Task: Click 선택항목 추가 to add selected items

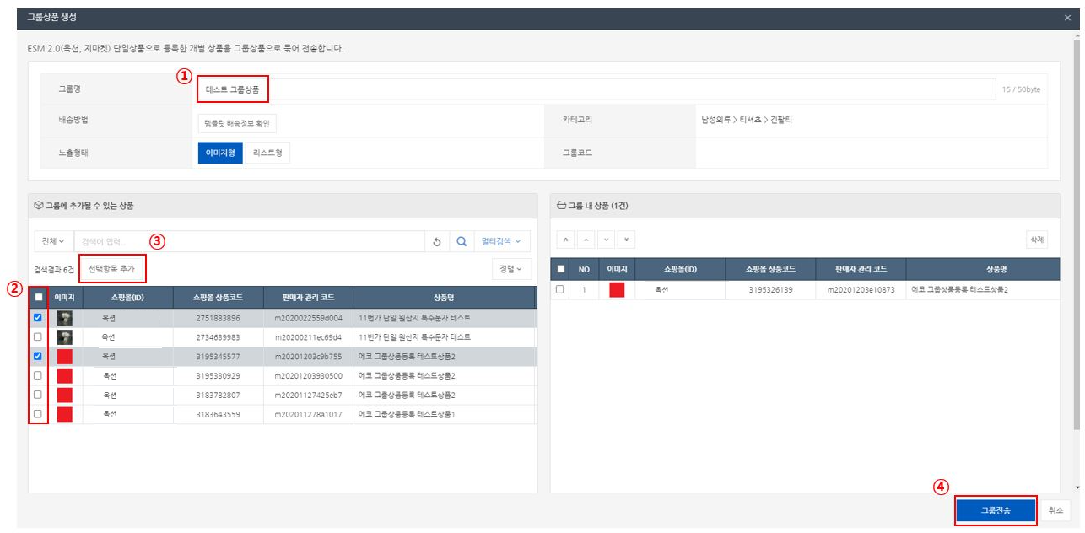Action: pyautogui.click(x=111, y=269)
